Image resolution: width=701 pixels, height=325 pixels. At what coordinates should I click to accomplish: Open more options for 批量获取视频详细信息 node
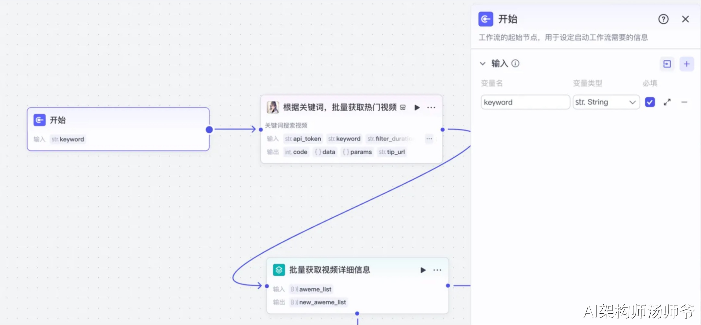[437, 270]
